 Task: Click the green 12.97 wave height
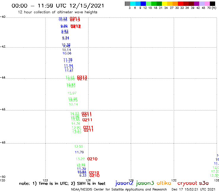pos(72,93)
